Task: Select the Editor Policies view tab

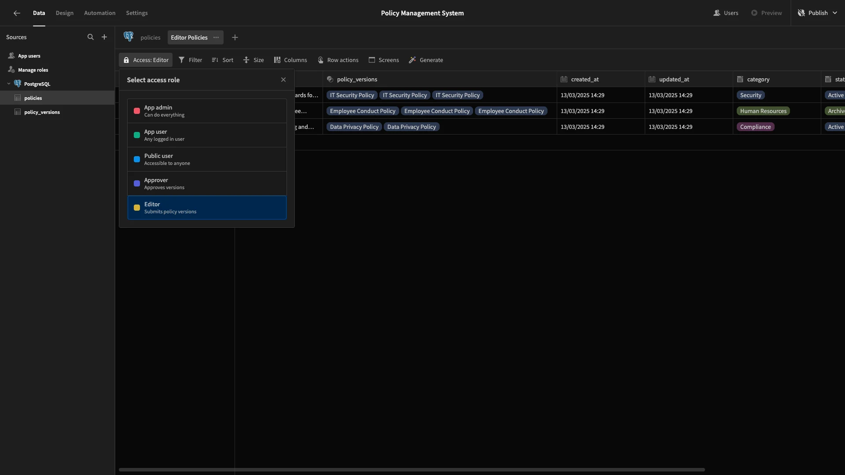Action: [x=189, y=38]
